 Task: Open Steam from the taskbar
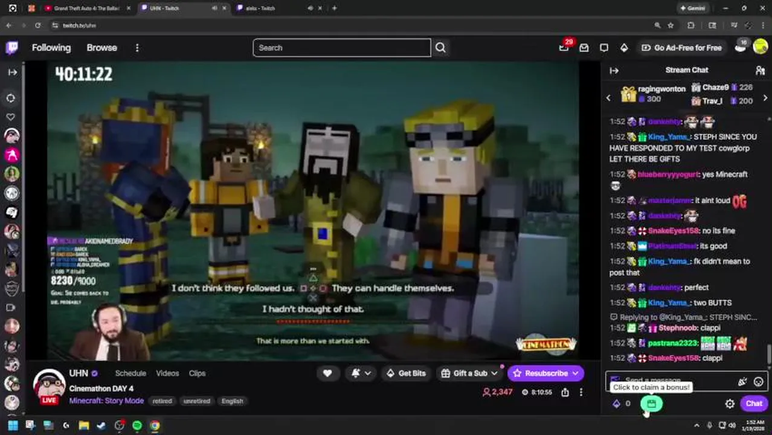(101, 425)
